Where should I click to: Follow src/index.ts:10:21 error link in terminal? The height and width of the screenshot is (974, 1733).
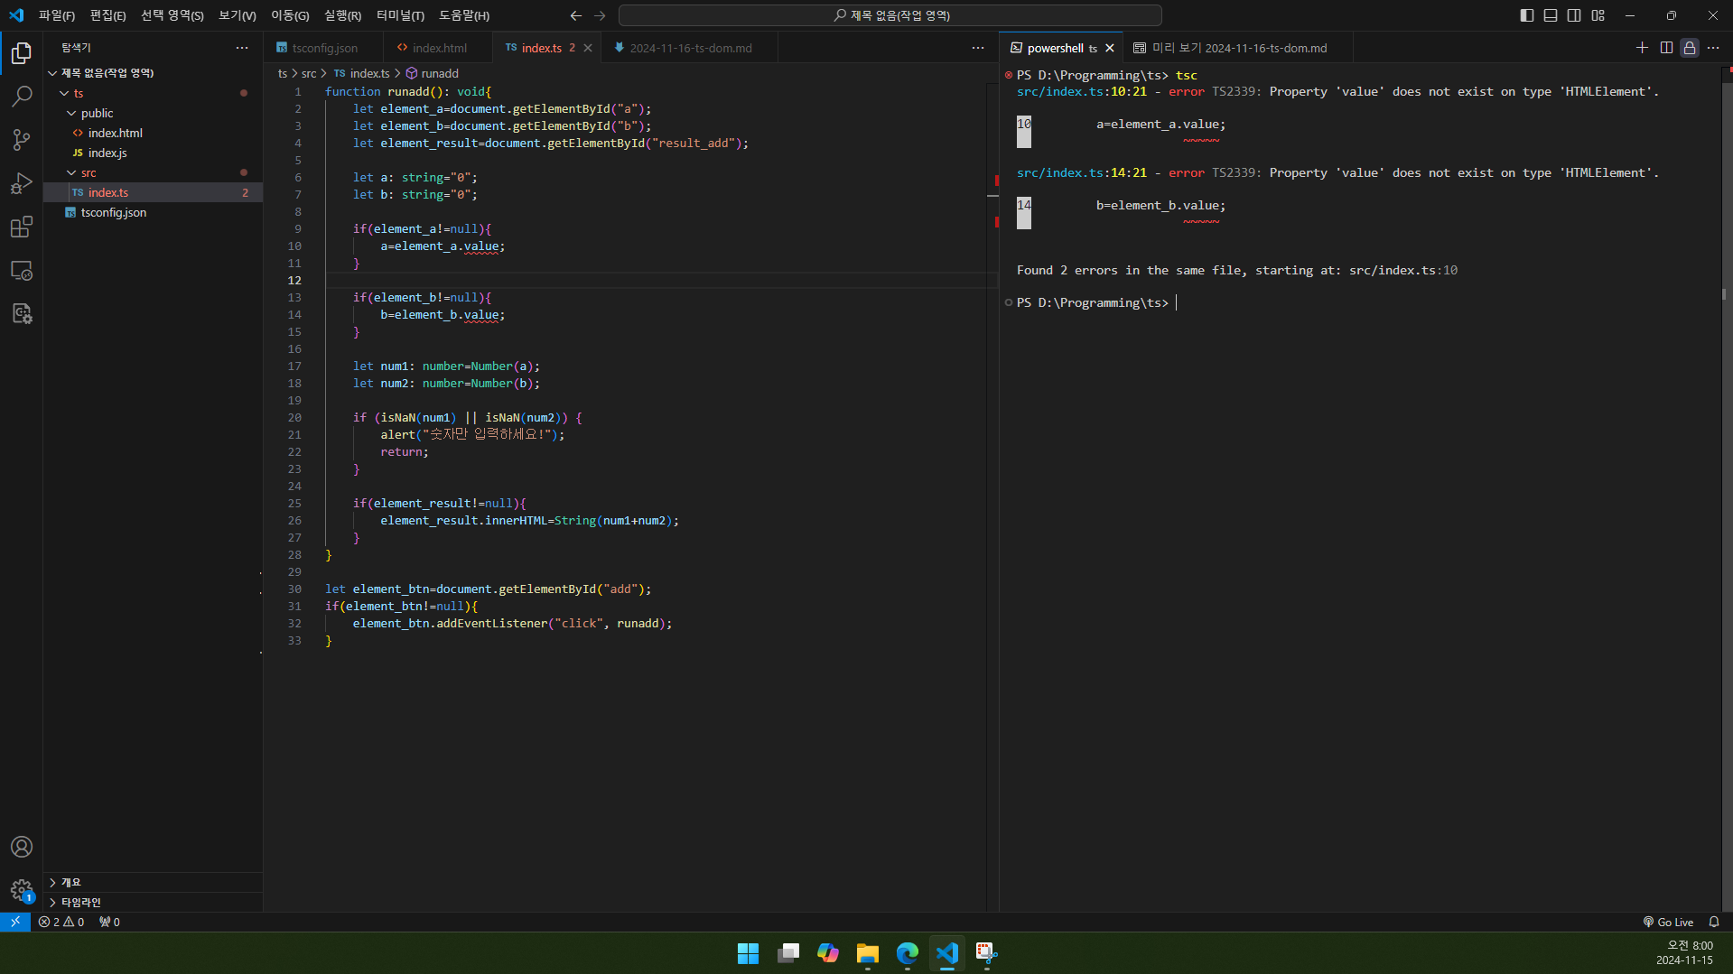point(1081,91)
